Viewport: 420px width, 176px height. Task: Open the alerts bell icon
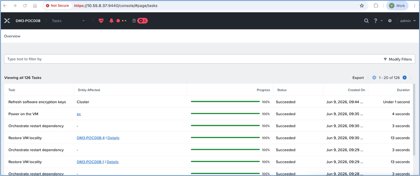pos(111,21)
